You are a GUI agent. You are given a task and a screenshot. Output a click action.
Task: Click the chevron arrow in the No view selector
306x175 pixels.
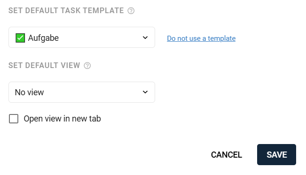pos(145,92)
